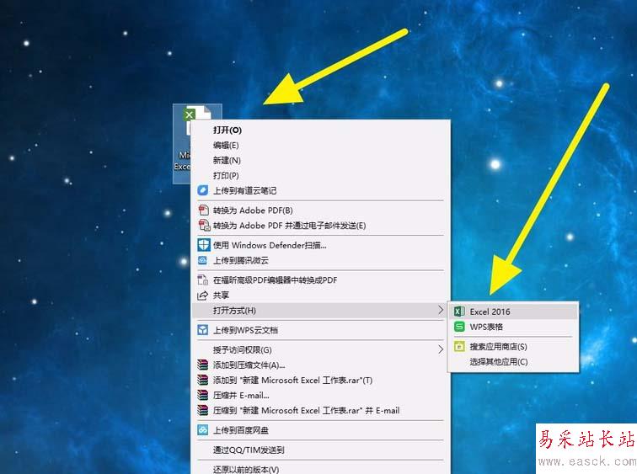
Task: Click the Adobe PDF email icon
Action: [204, 226]
